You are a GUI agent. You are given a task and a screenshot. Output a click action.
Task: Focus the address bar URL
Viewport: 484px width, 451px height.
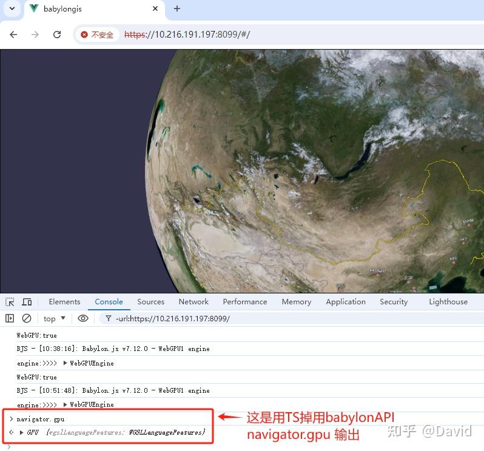point(187,34)
